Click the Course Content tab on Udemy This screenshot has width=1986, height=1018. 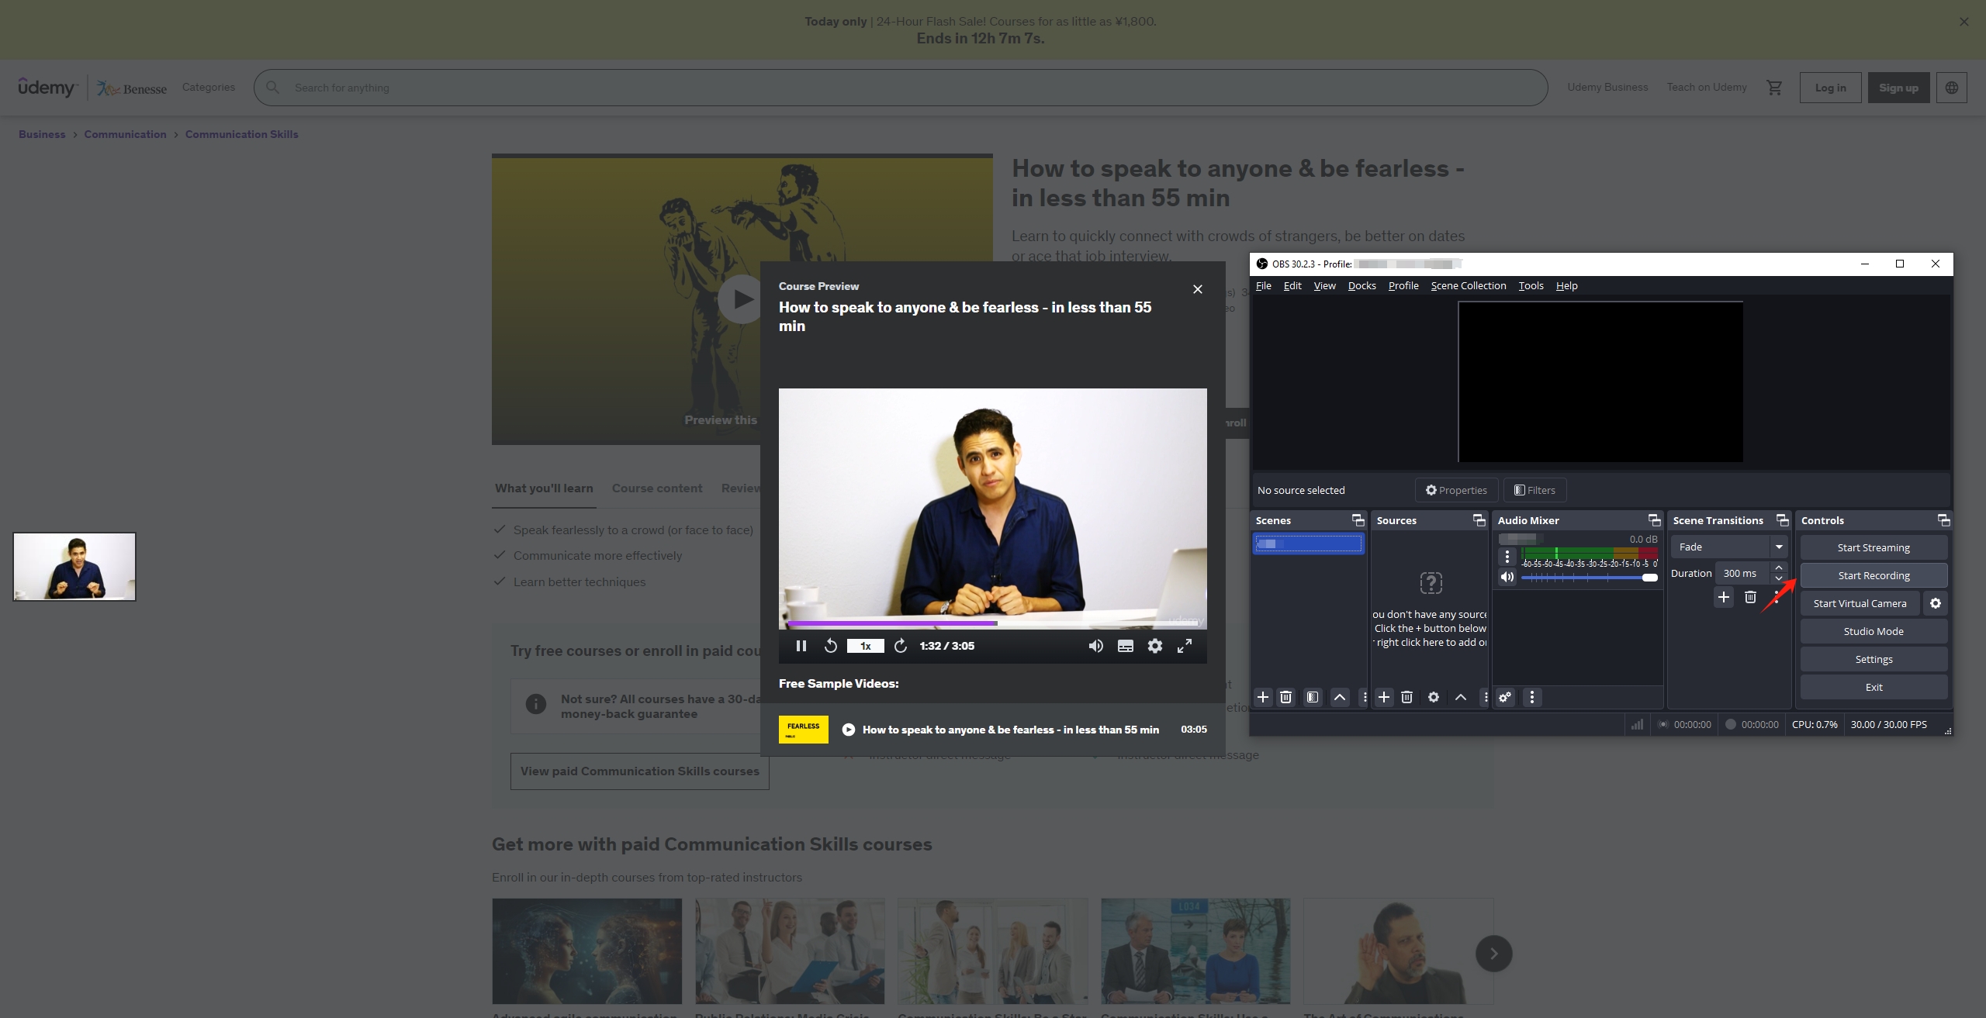pos(656,487)
